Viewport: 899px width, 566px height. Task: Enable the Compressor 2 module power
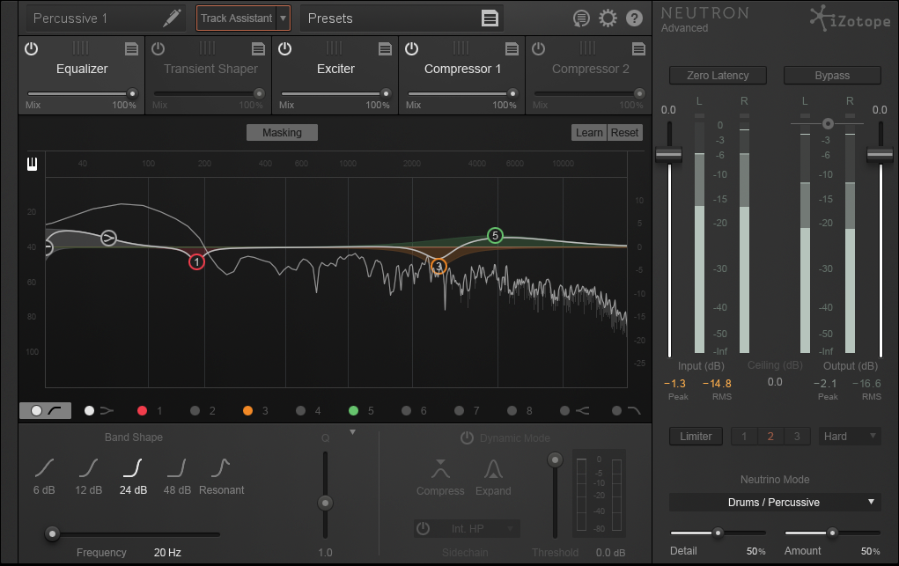538,48
